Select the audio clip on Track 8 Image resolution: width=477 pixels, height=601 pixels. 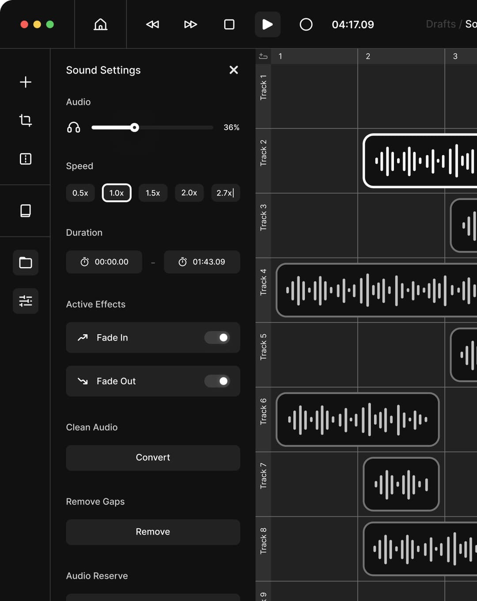coord(420,549)
